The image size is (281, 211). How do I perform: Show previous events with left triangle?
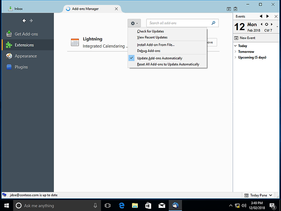coord(261,16)
